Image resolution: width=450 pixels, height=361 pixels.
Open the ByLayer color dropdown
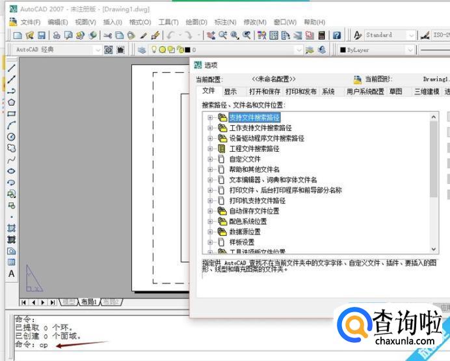(x=410, y=50)
